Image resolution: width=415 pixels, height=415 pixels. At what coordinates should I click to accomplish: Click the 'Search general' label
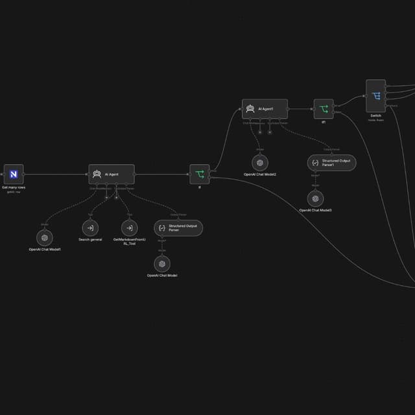click(x=90, y=239)
